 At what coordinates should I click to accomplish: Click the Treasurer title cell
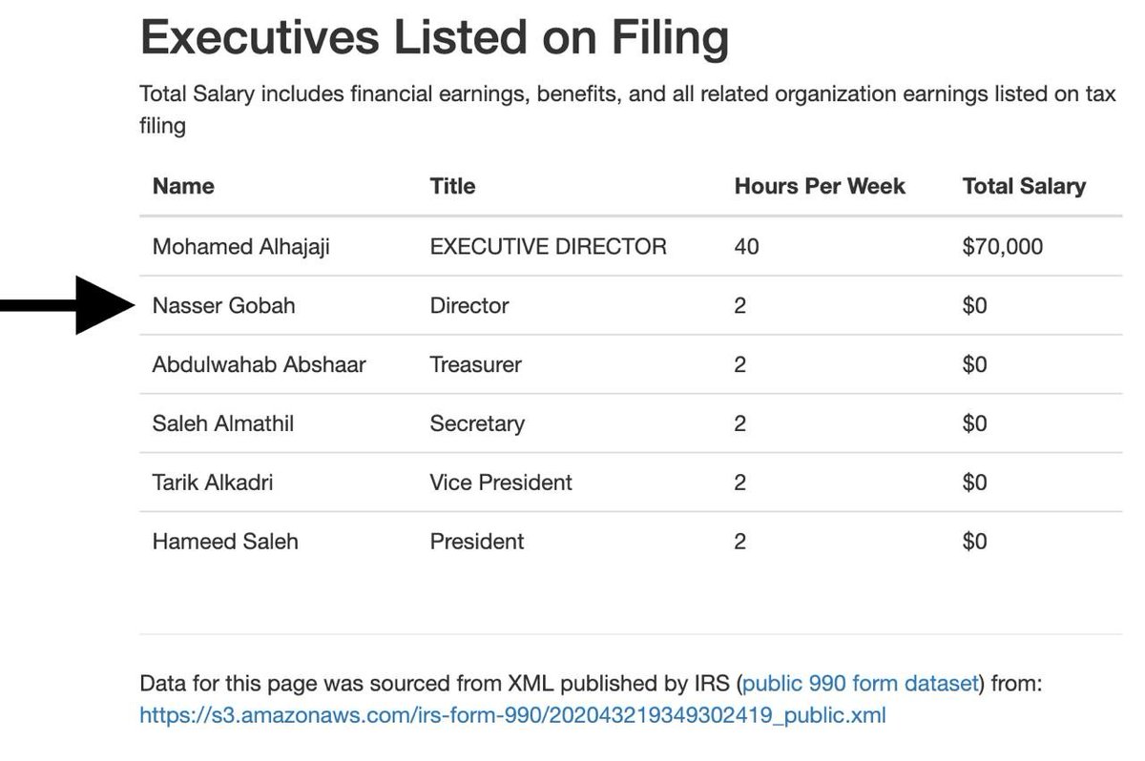[476, 364]
